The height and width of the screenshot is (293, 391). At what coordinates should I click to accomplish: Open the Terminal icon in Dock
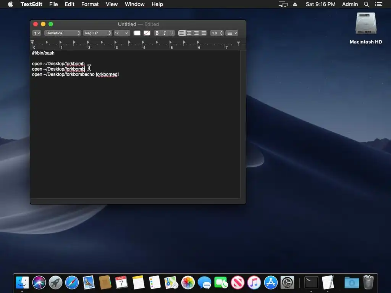point(311,283)
